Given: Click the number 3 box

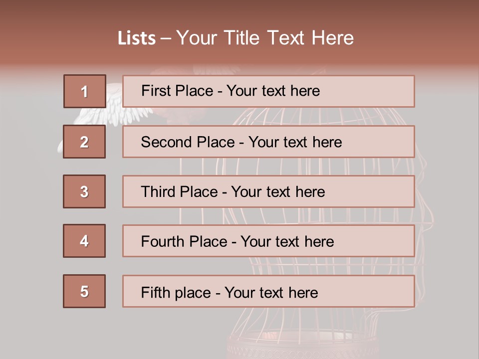Looking at the screenshot, I should (84, 191).
